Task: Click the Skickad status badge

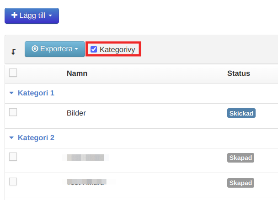Action: tap(241, 113)
